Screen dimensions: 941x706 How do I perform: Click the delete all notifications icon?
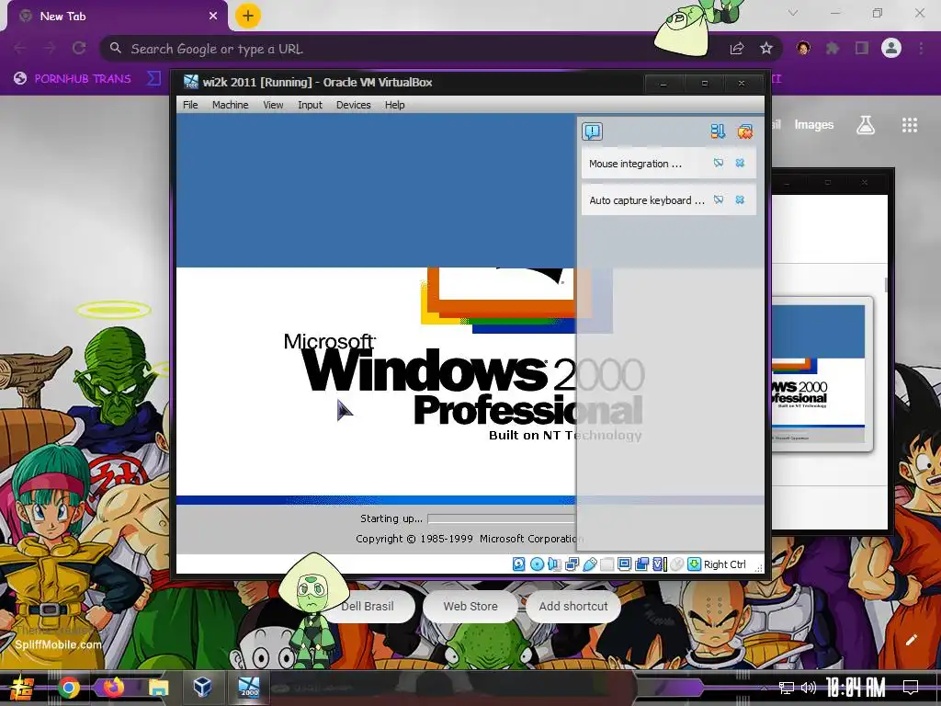tap(744, 131)
